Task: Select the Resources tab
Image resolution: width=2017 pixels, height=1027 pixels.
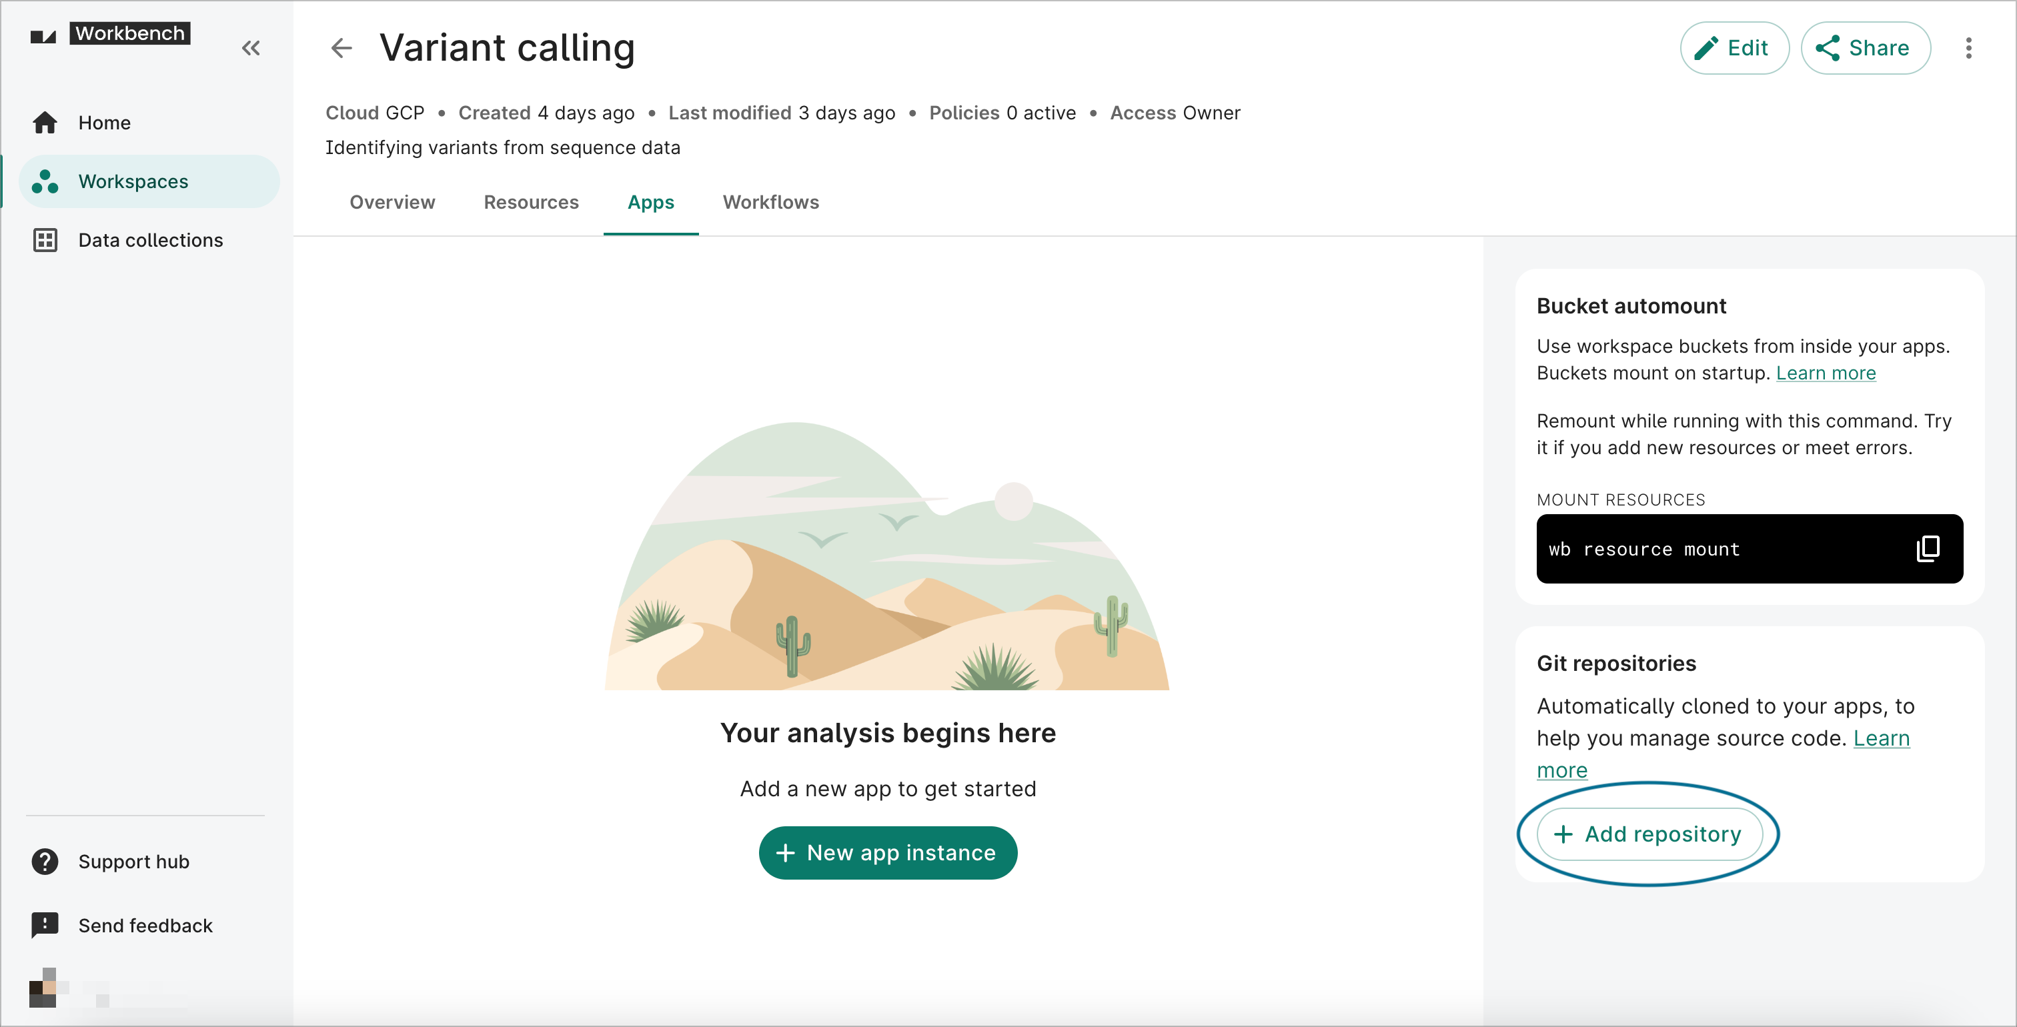Action: click(x=530, y=201)
